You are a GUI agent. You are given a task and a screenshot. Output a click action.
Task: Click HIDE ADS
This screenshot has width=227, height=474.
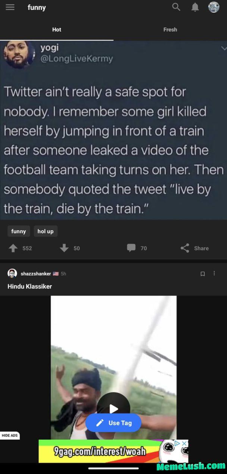(x=10, y=435)
